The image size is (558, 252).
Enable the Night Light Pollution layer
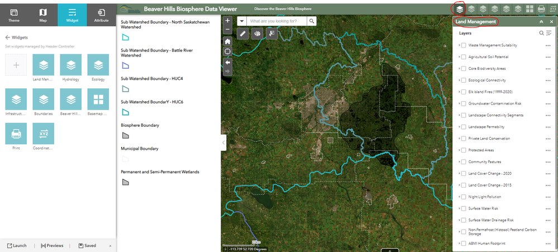point(464,197)
